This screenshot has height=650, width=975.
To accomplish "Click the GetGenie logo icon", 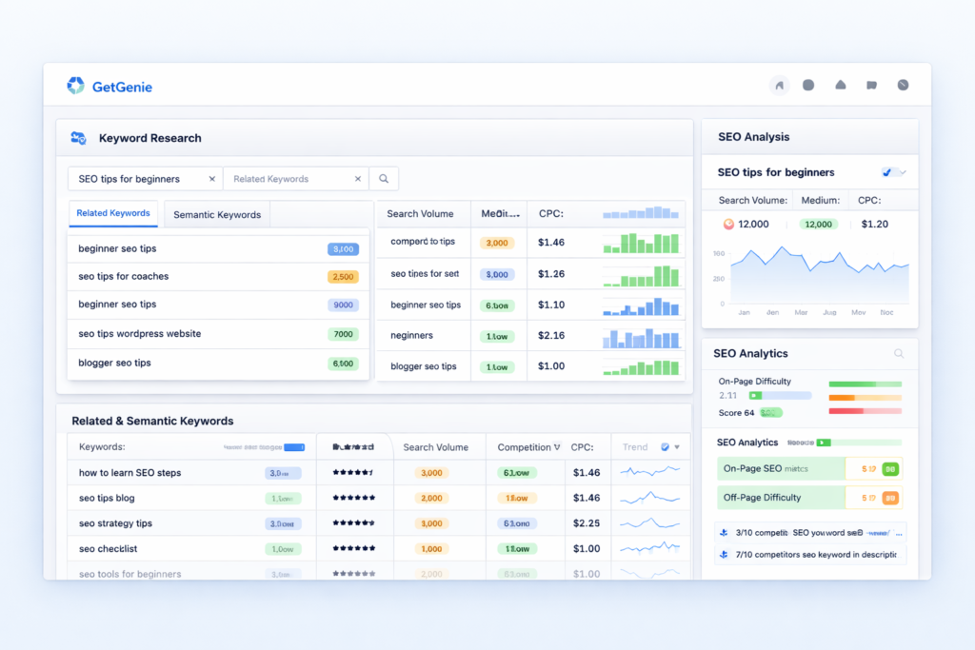I will 77,86.
